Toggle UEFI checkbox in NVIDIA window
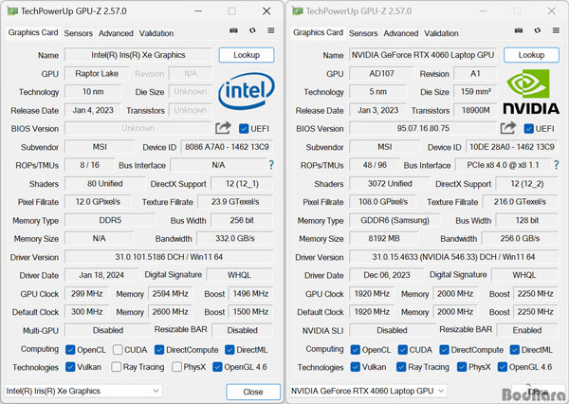This screenshot has width=569, height=404. tap(529, 128)
